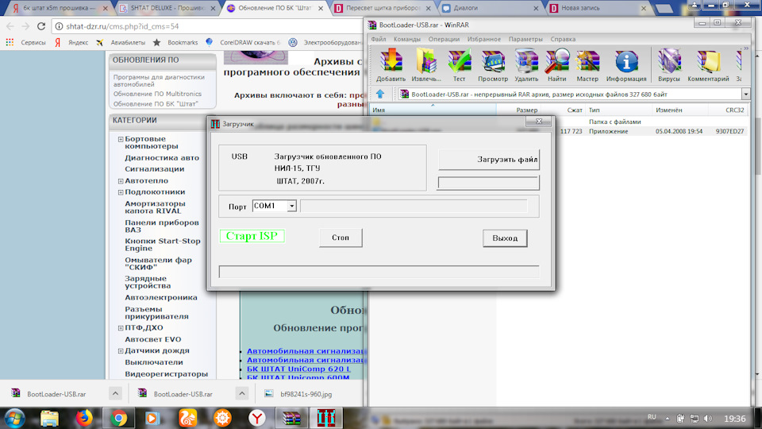
Task: Open WinRAR Справка menu
Action: (563, 39)
